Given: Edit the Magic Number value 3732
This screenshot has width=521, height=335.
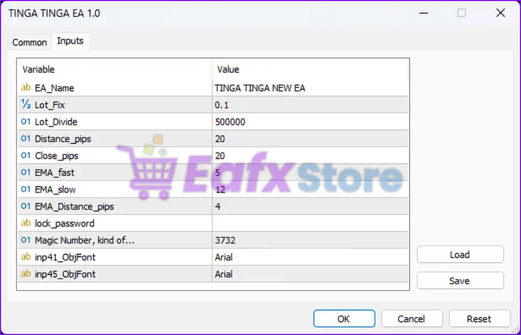Looking at the screenshot, I should (310, 240).
